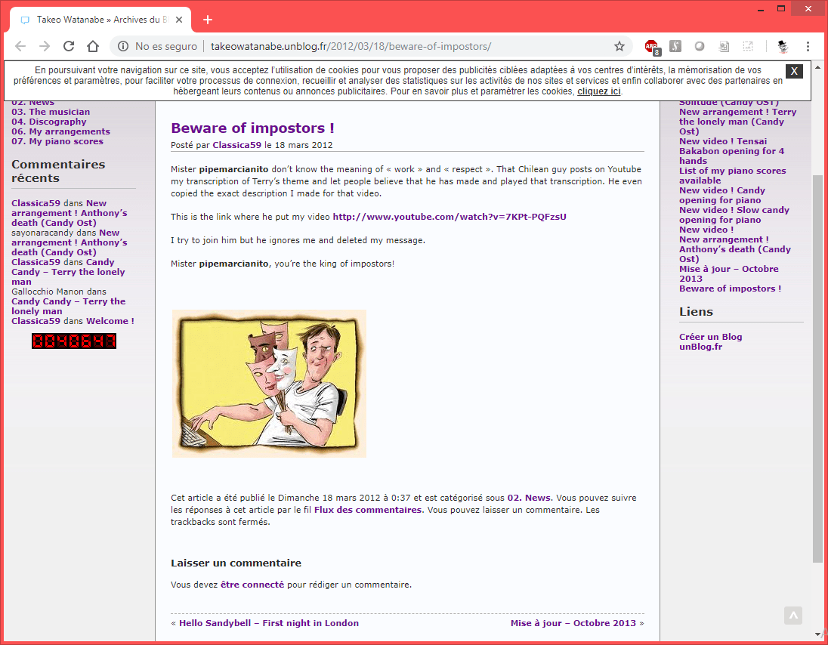Click the top-hat profile avatar icon

[x=783, y=47]
